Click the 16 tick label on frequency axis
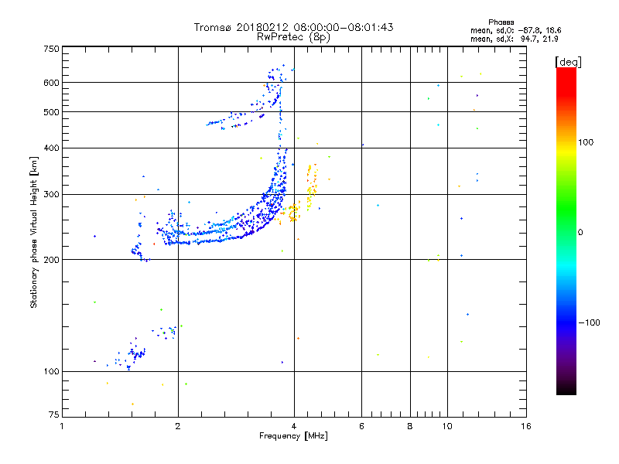 (x=526, y=426)
